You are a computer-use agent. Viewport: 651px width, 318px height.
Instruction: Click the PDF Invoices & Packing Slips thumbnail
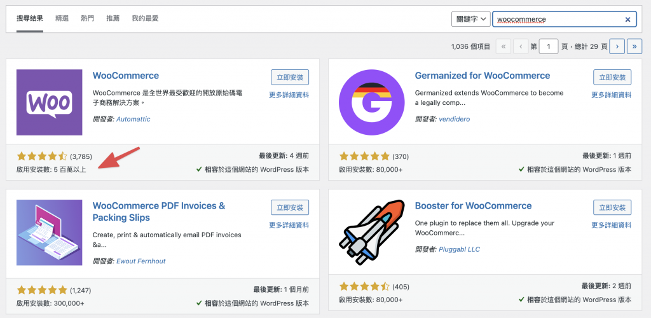pyautogui.click(x=50, y=233)
